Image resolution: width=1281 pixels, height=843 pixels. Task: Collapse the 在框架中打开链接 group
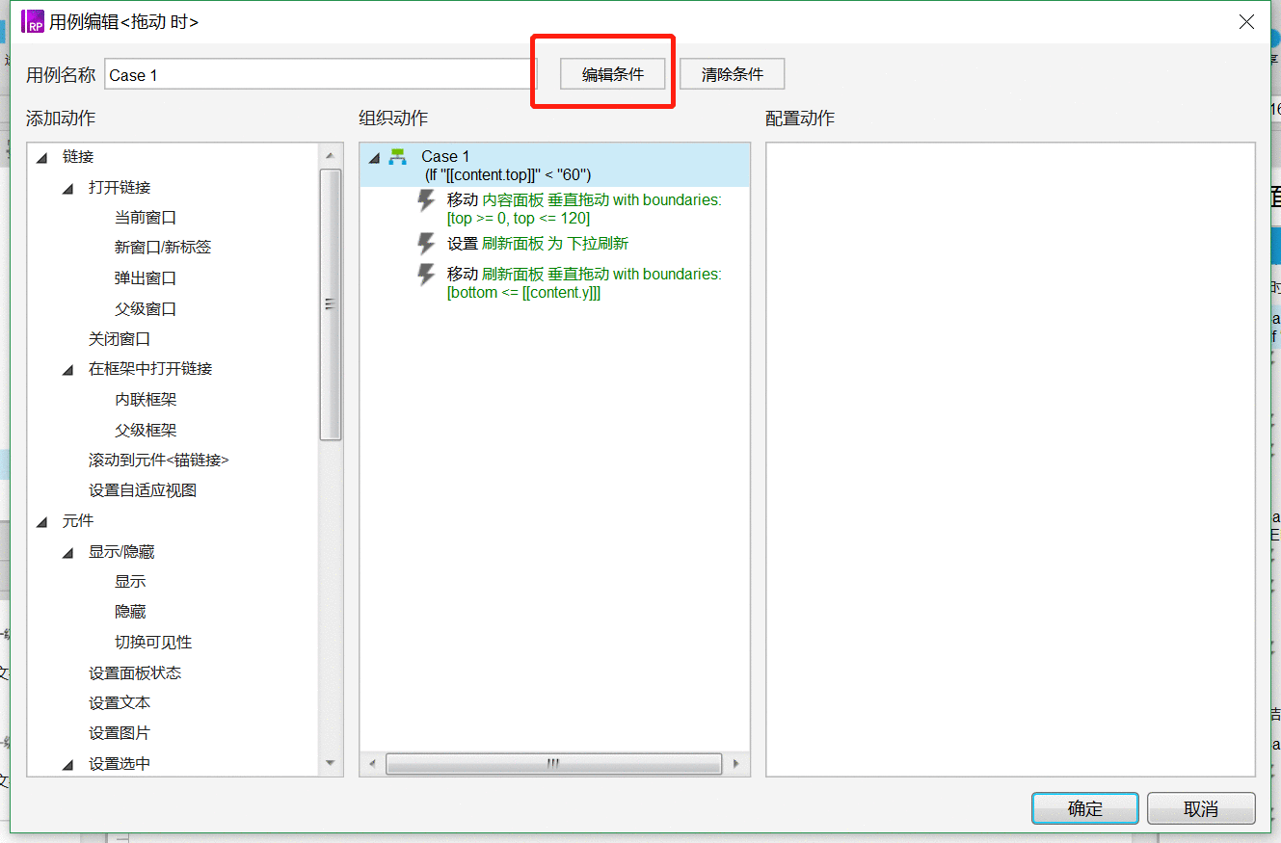pos(68,370)
